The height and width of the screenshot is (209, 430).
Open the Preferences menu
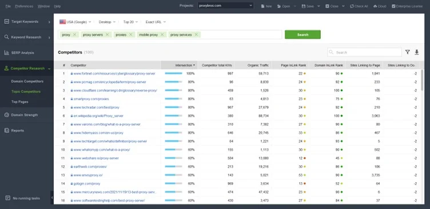click(24, 6)
